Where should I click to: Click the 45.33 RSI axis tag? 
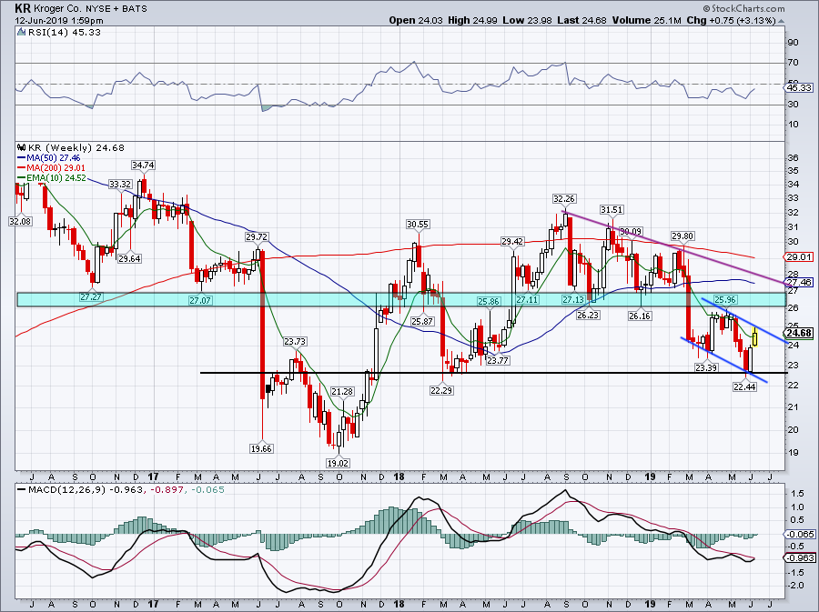tap(799, 87)
